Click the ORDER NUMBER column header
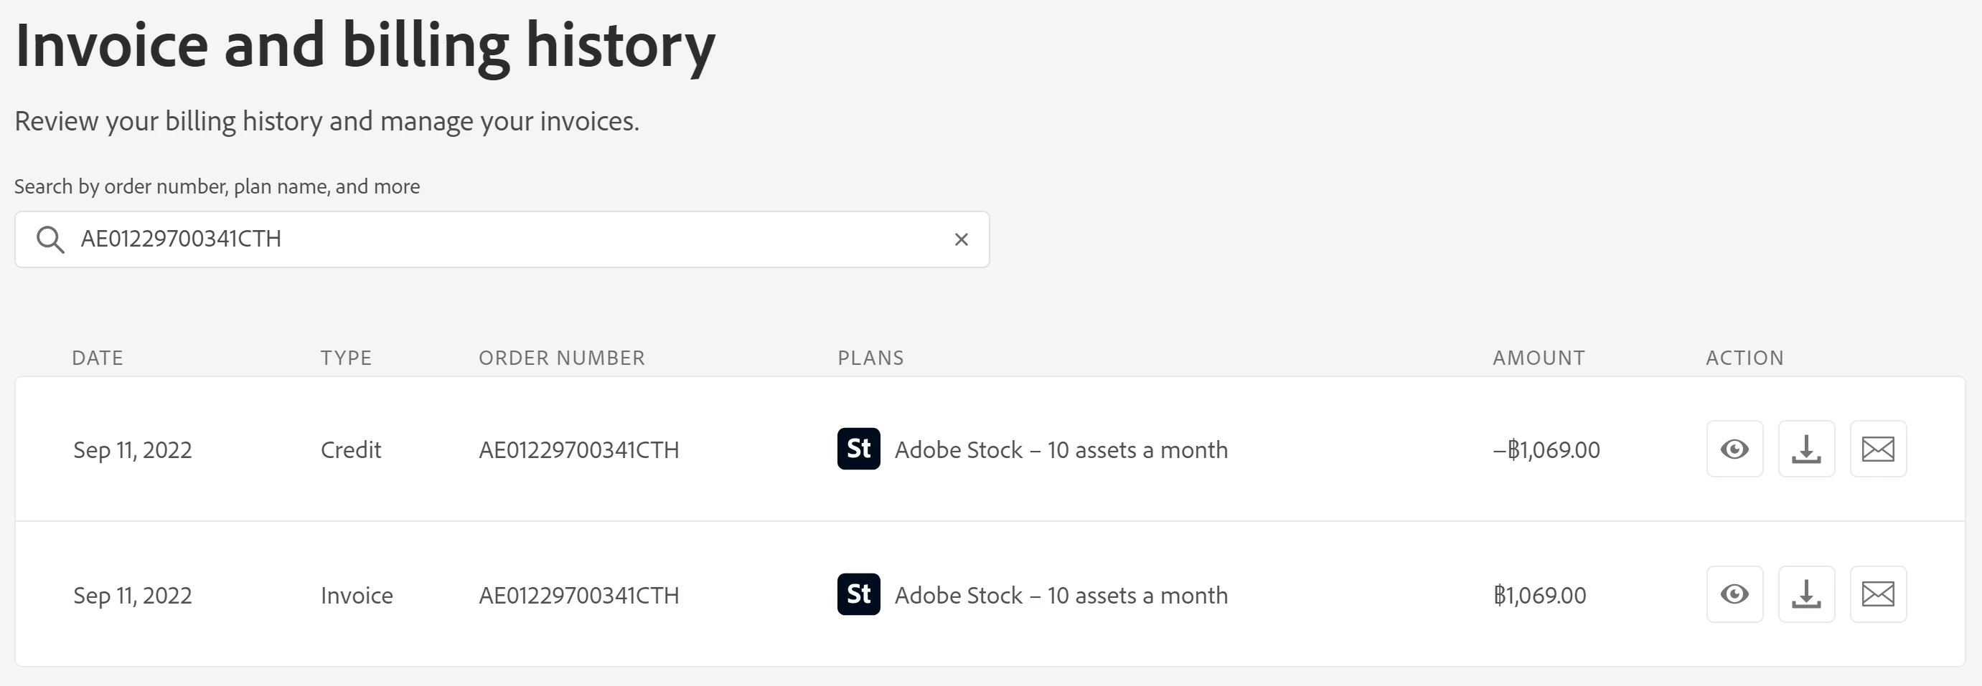 pos(562,358)
